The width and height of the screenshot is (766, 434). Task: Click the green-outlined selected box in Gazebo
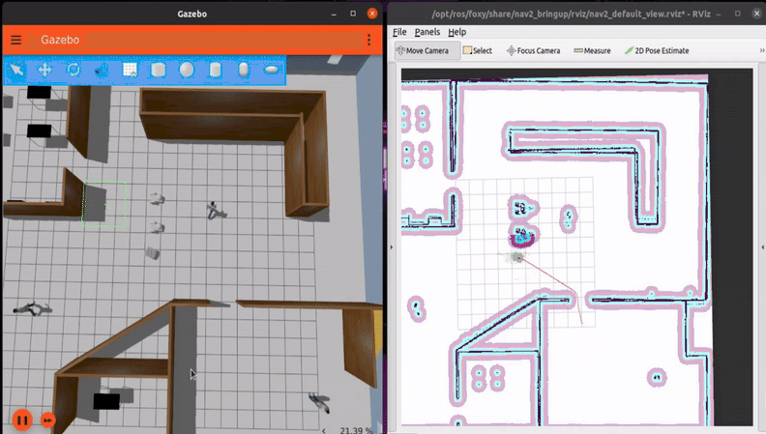click(104, 204)
